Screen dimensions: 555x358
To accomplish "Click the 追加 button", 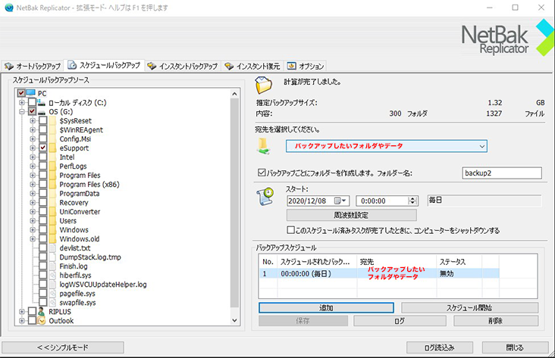I will point(326,308).
